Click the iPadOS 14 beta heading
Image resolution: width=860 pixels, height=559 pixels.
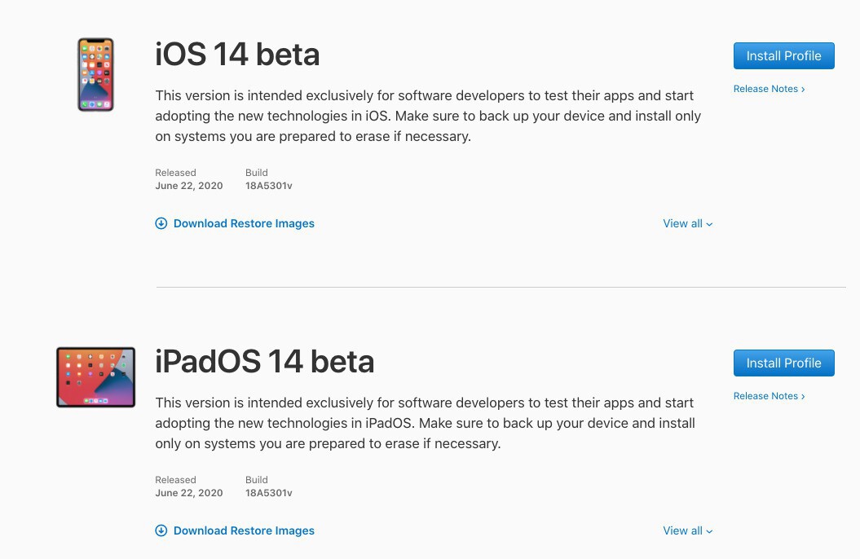click(x=264, y=362)
